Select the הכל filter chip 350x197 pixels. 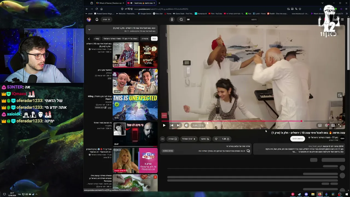coord(154,39)
